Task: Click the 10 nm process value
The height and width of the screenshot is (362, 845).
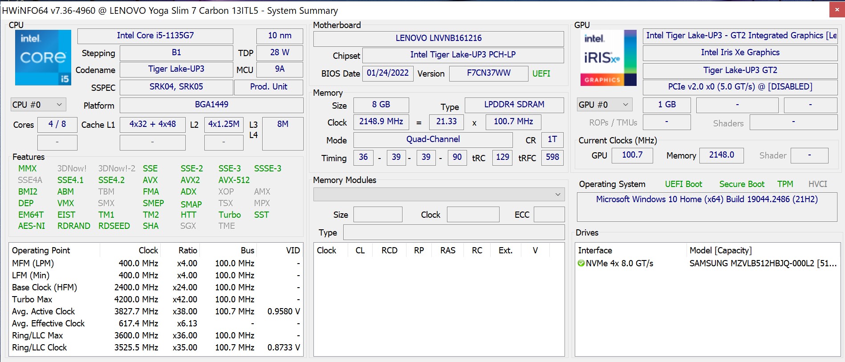Action: (280, 36)
